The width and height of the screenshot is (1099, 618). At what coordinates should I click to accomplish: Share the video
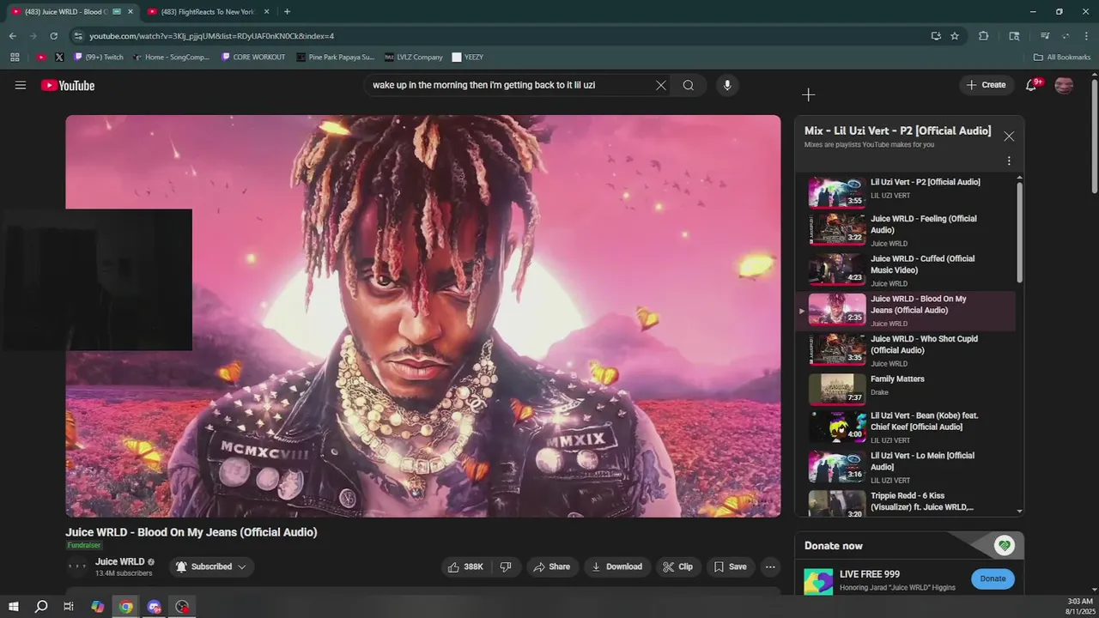click(551, 566)
